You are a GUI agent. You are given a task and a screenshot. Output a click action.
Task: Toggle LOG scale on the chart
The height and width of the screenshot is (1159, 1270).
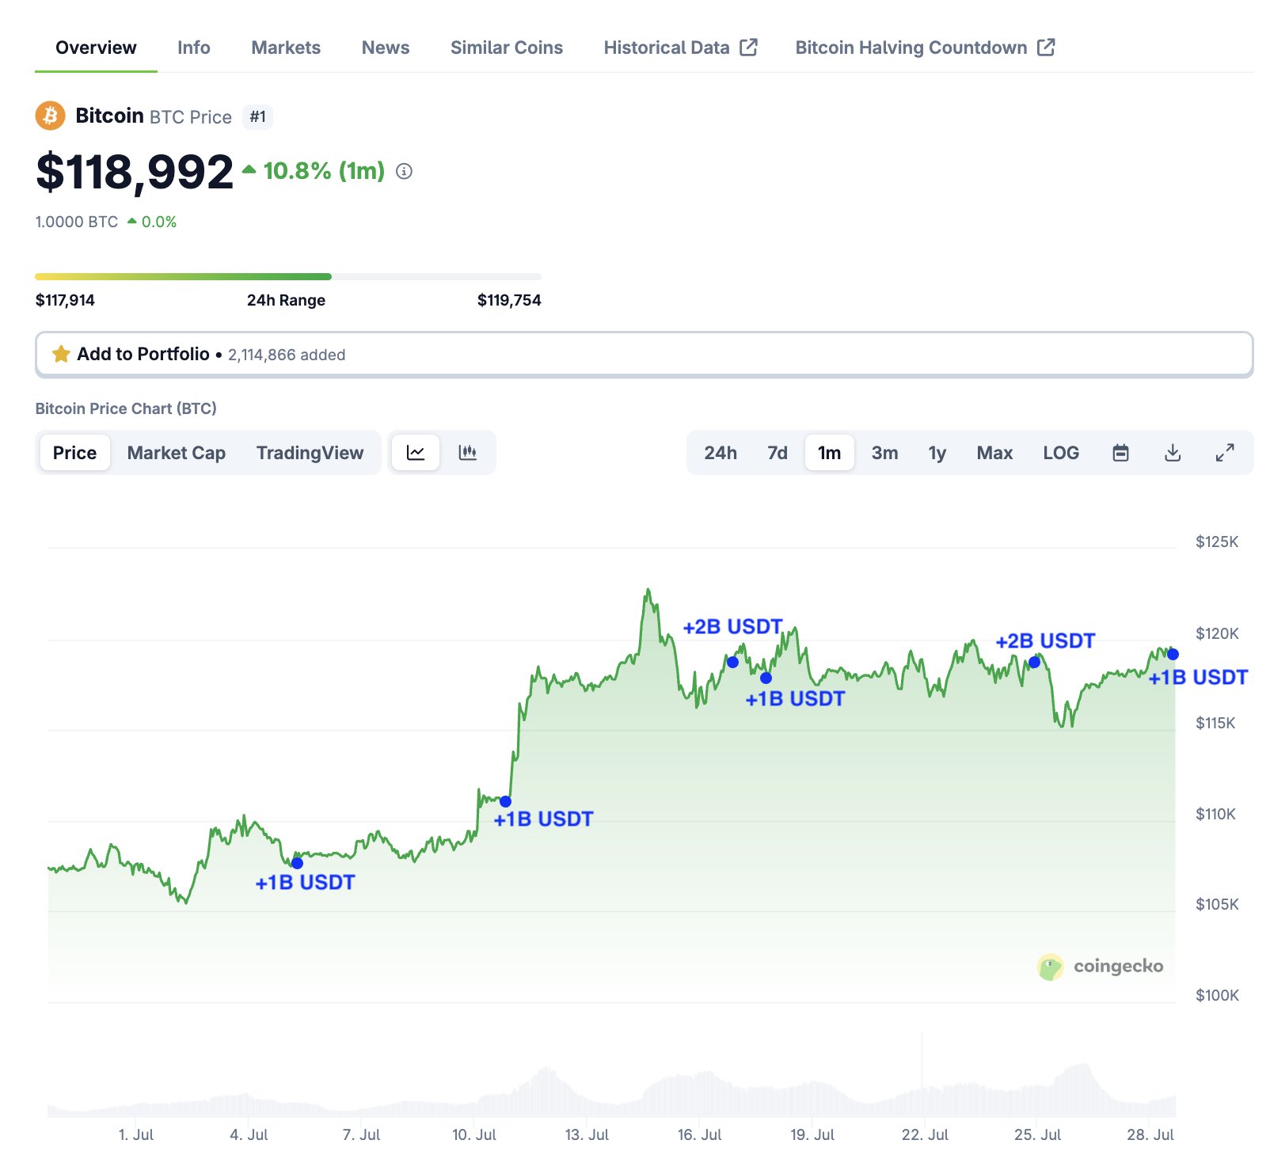pyautogui.click(x=1060, y=453)
